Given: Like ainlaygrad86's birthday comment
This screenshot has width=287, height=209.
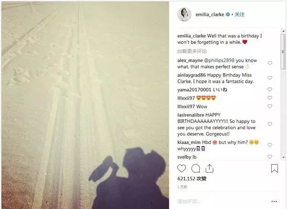Looking at the screenshot, I should pyautogui.click(x=270, y=78).
